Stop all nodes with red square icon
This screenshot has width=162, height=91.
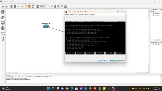[x=29, y=7]
